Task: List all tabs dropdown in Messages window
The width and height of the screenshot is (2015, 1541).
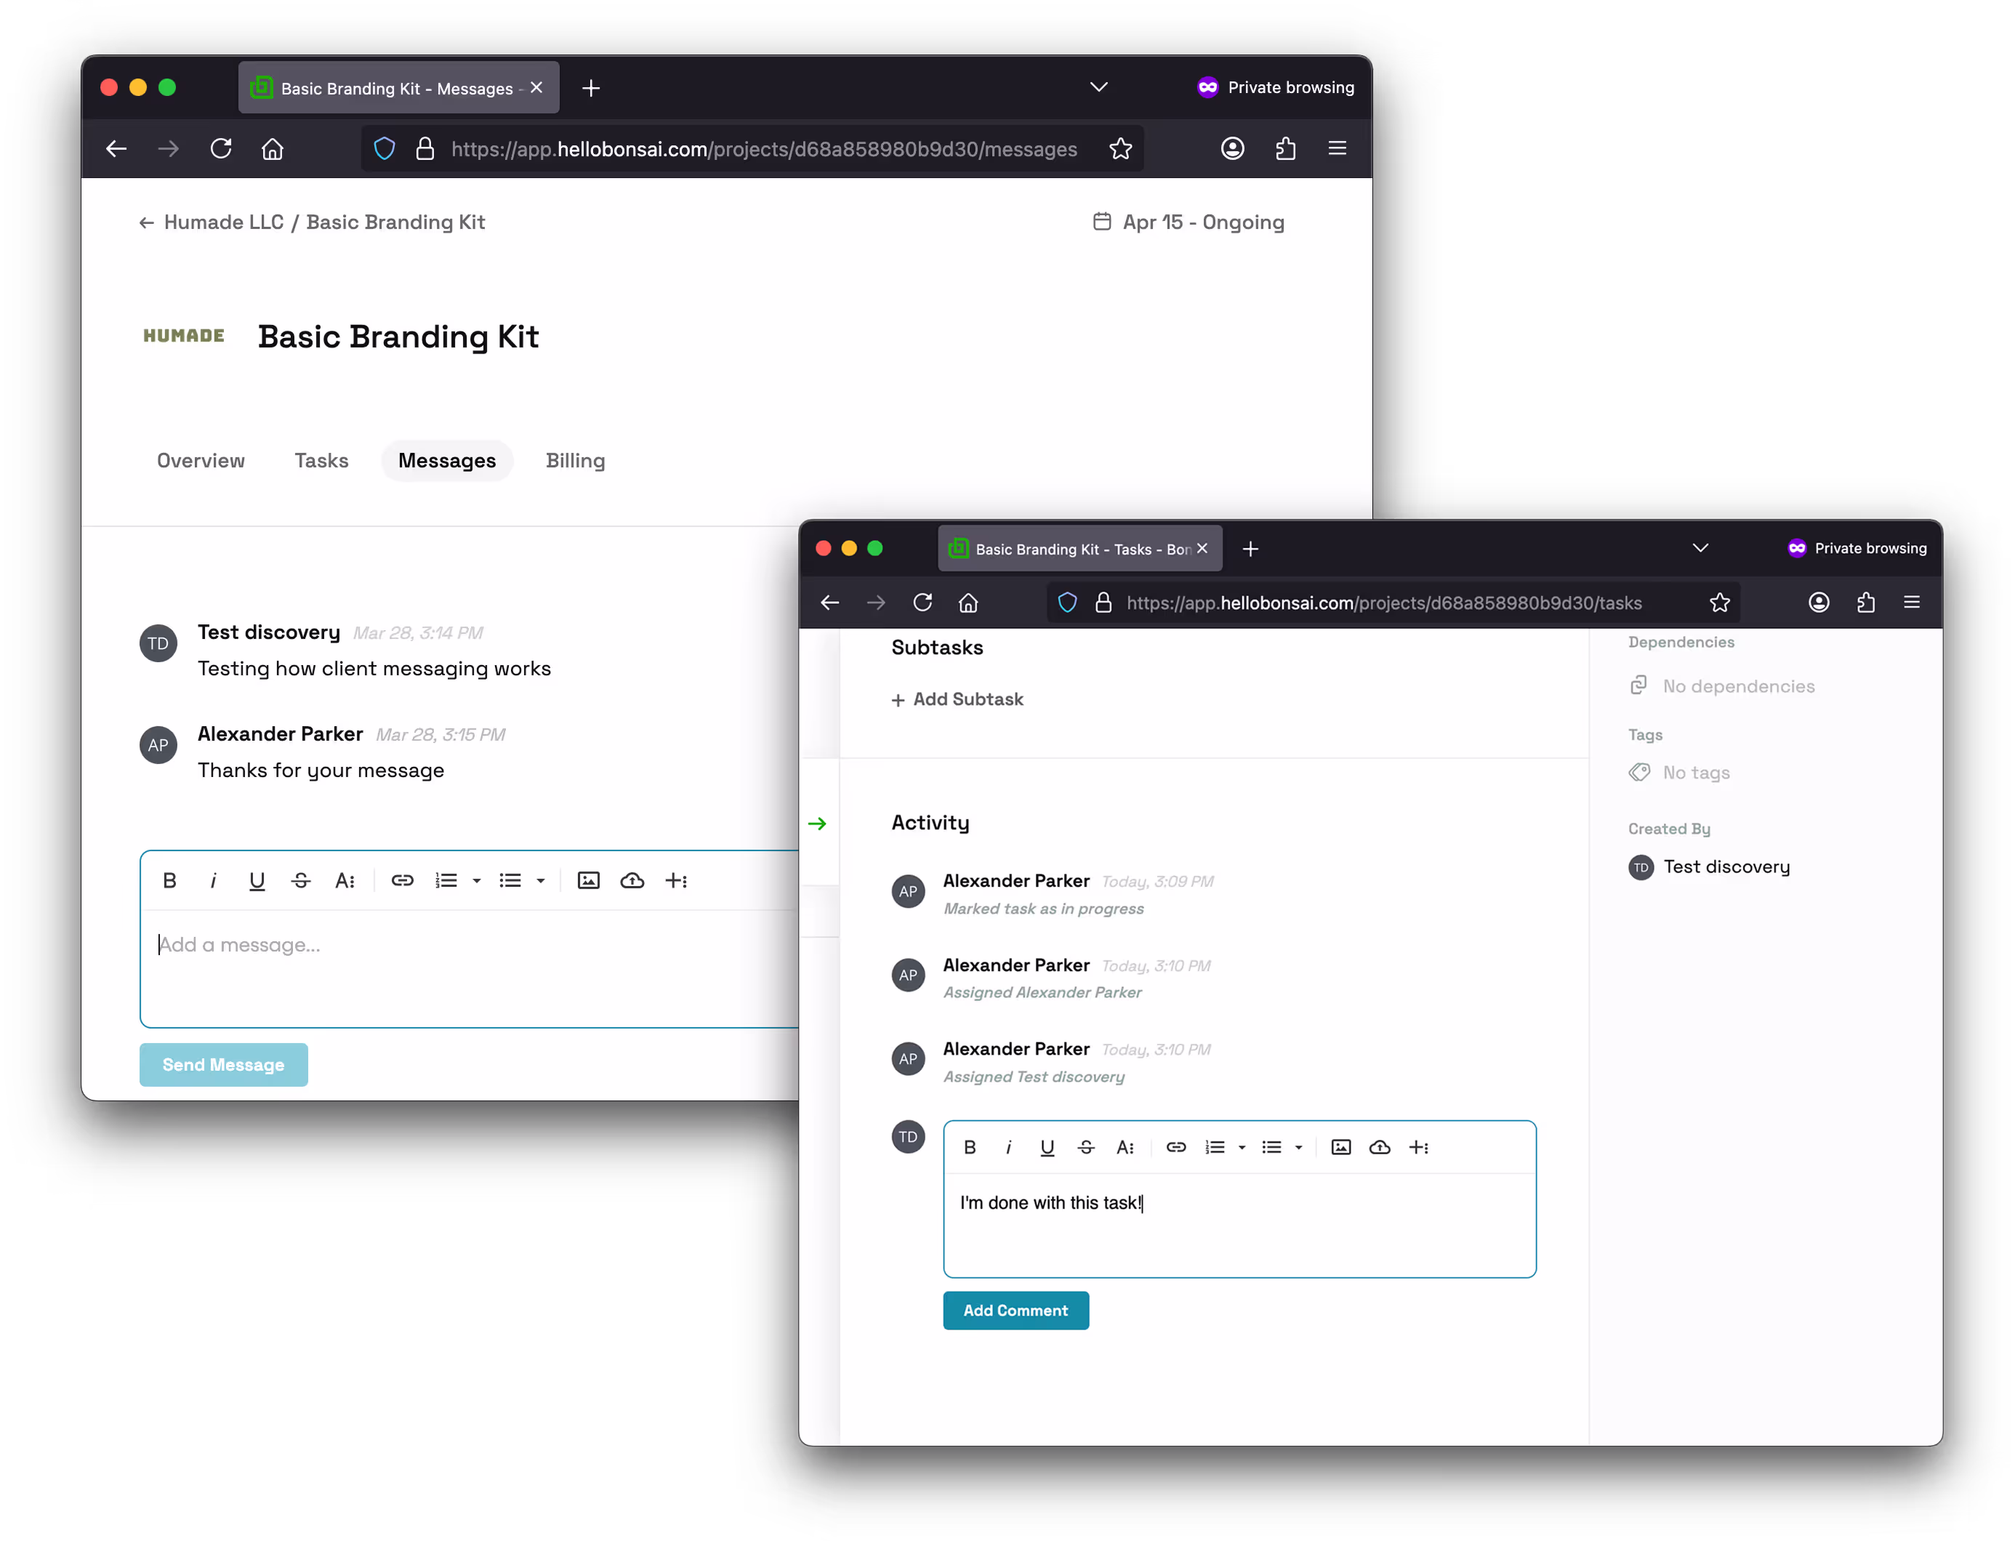Action: [x=1099, y=87]
